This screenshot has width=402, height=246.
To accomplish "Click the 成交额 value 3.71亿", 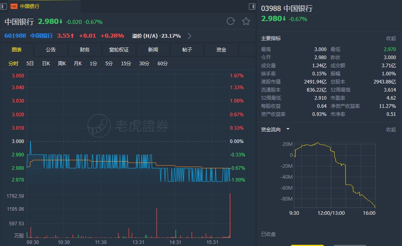I will click(389, 66).
